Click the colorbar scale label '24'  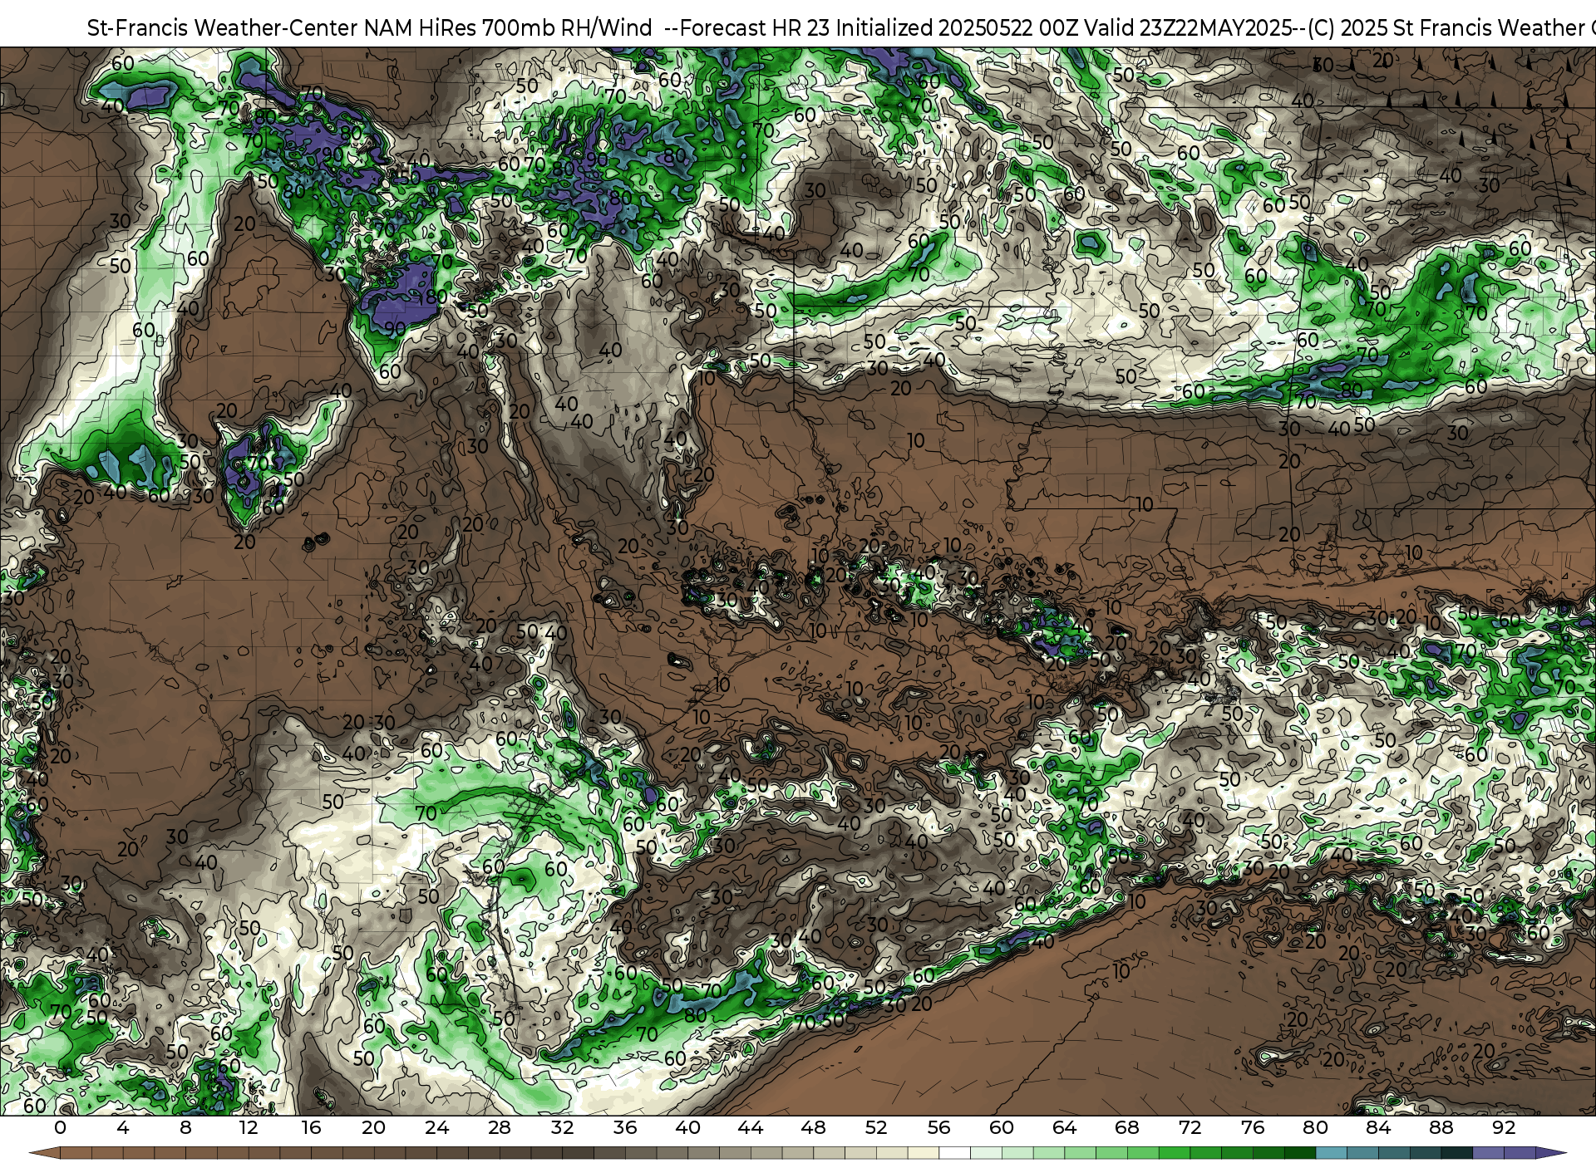pyautogui.click(x=436, y=1127)
